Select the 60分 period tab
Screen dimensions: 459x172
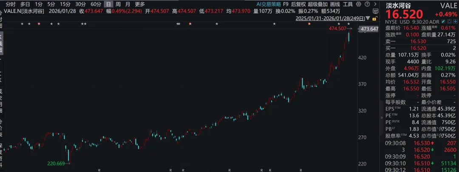[x=96, y=4]
